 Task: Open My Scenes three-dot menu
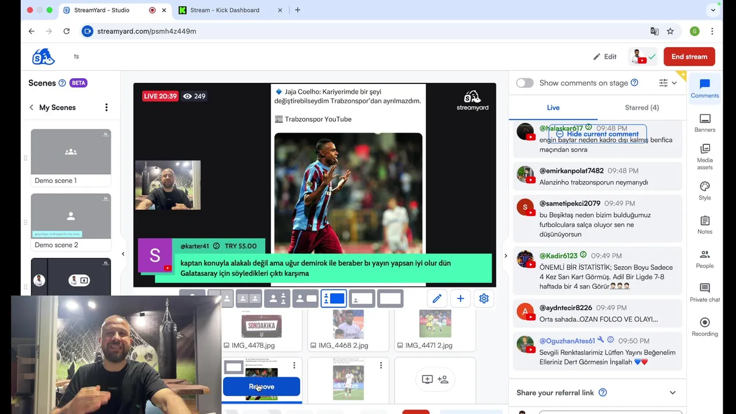pyautogui.click(x=106, y=108)
